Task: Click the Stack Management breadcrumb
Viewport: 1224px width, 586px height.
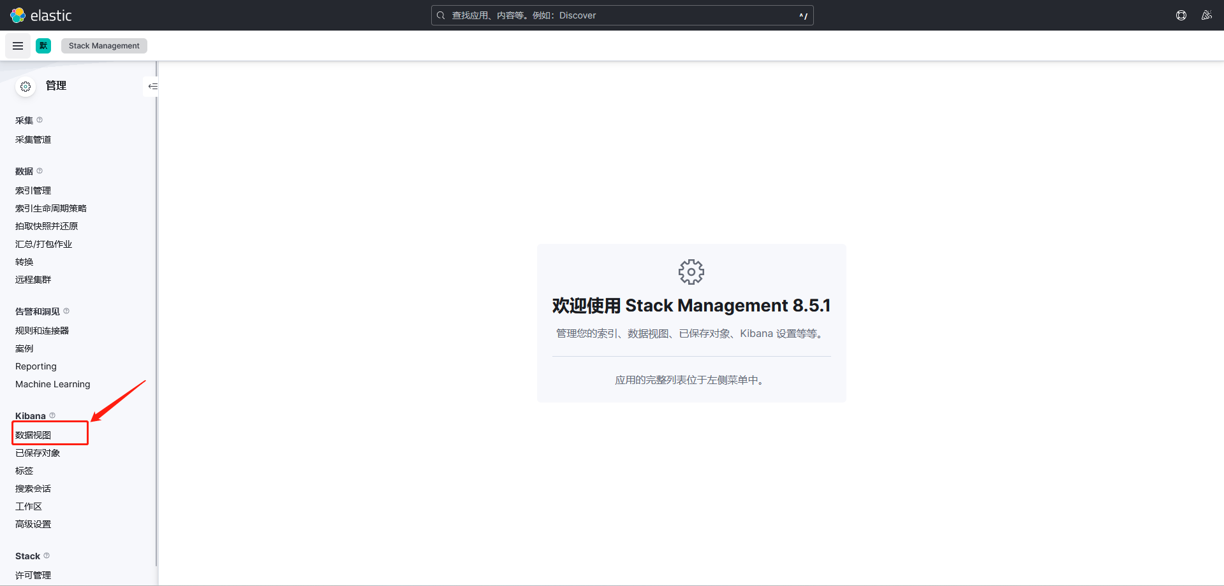Action: (104, 46)
